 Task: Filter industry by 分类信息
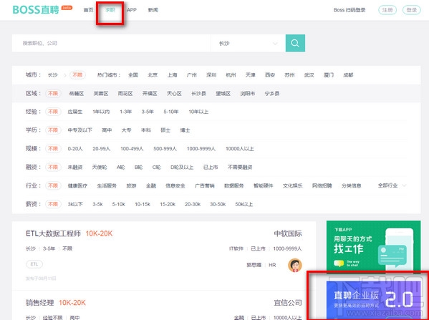[352, 185]
